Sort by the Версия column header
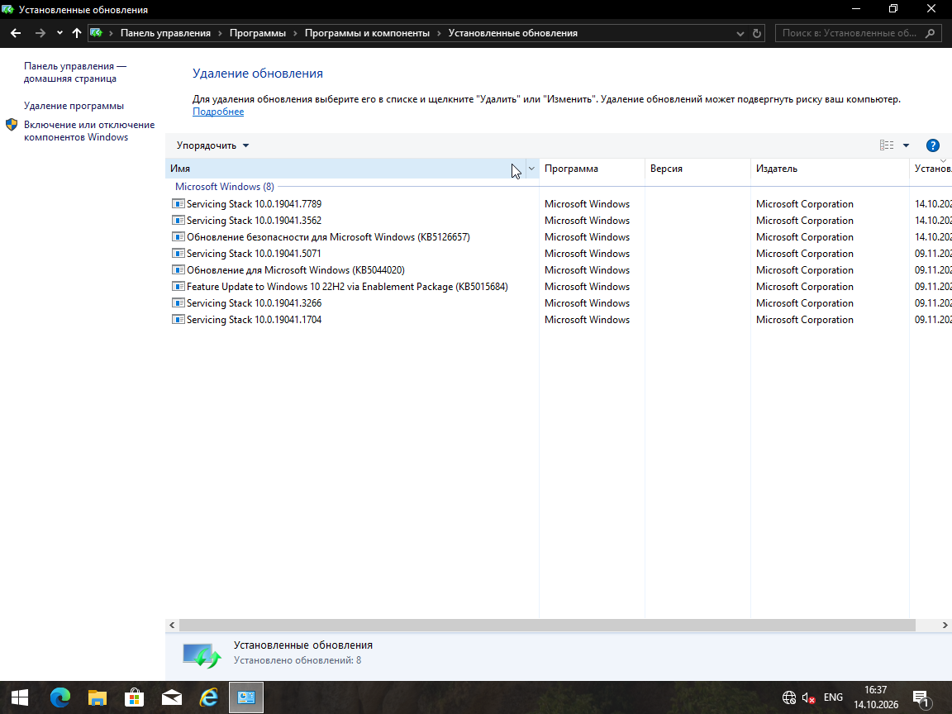This screenshot has width=952, height=714. tap(697, 169)
